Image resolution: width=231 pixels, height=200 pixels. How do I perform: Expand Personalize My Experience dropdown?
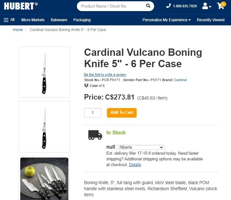166,20
